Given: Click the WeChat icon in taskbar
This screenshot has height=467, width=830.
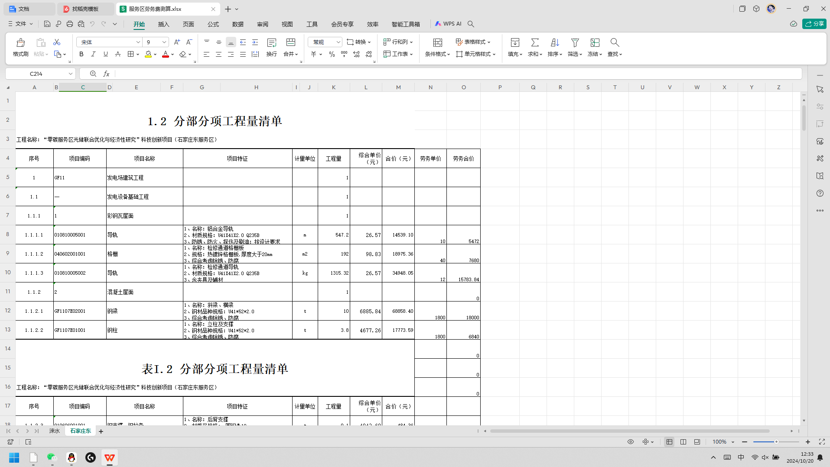Looking at the screenshot, I should 52,457.
